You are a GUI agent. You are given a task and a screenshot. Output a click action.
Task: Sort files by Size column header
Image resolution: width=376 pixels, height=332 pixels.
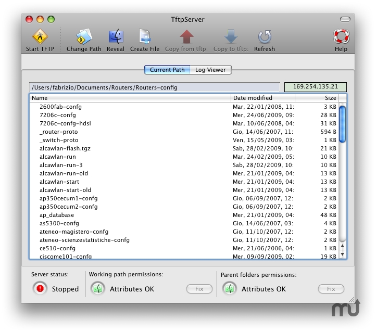pos(317,98)
